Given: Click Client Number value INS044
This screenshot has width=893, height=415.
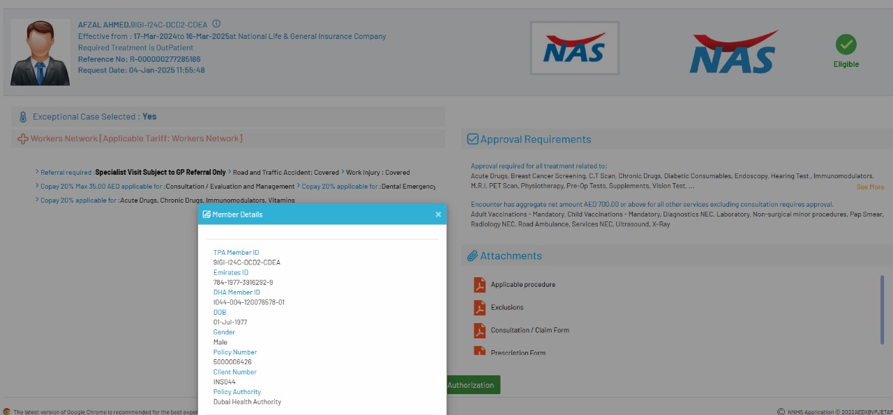Looking at the screenshot, I should pyautogui.click(x=225, y=382).
